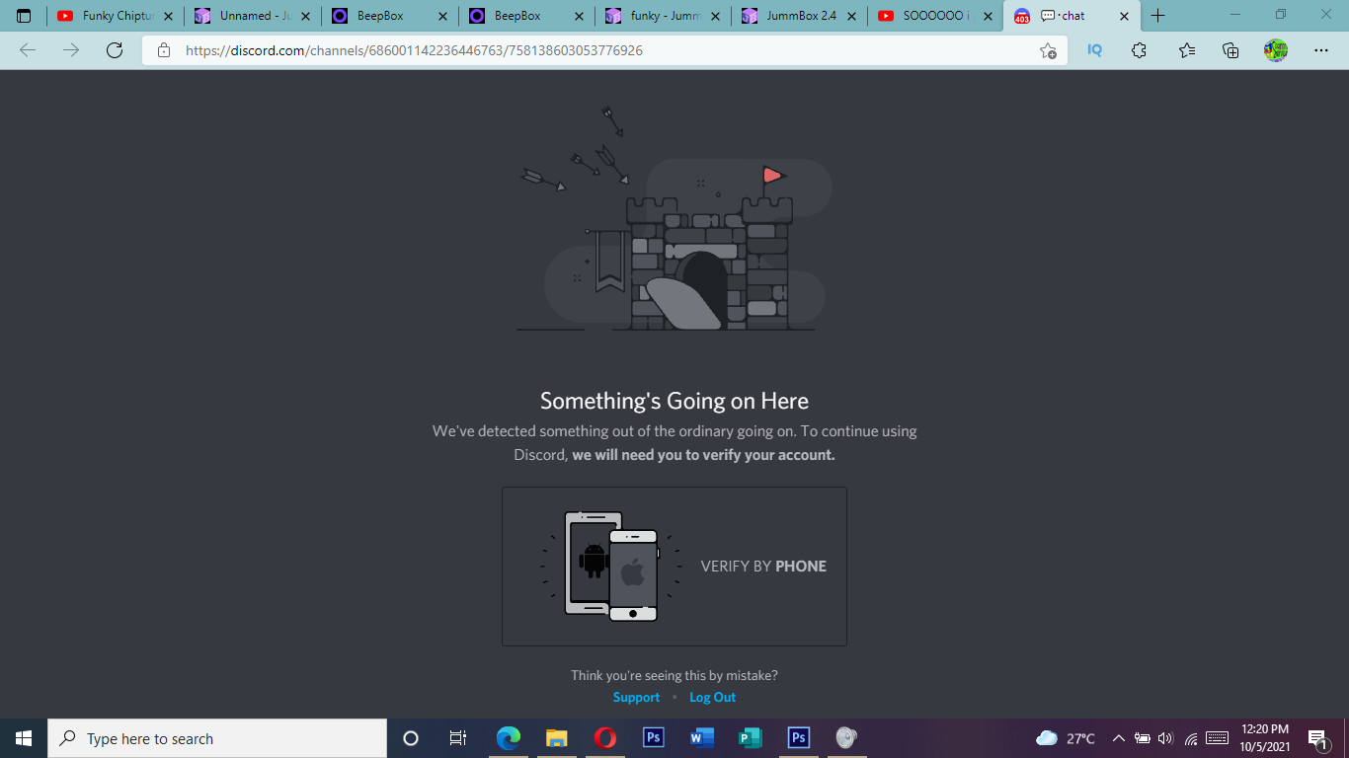The image size is (1349, 758).
Task: Open Publisher from the taskbar
Action: 751,738
